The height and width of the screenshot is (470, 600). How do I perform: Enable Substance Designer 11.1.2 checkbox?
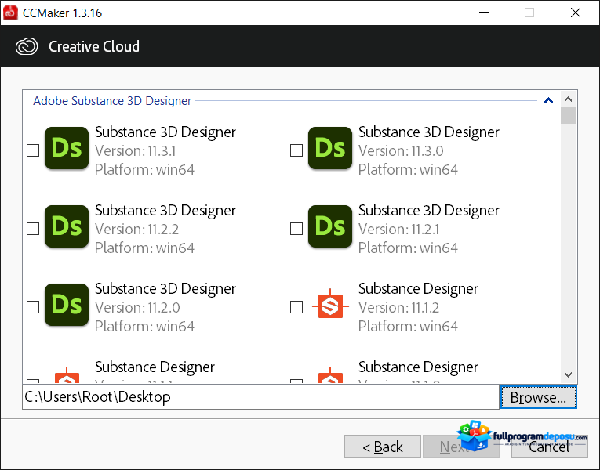point(296,307)
